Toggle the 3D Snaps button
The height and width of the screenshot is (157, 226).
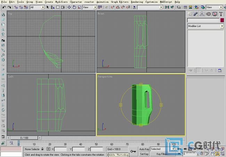[x=113, y=7]
